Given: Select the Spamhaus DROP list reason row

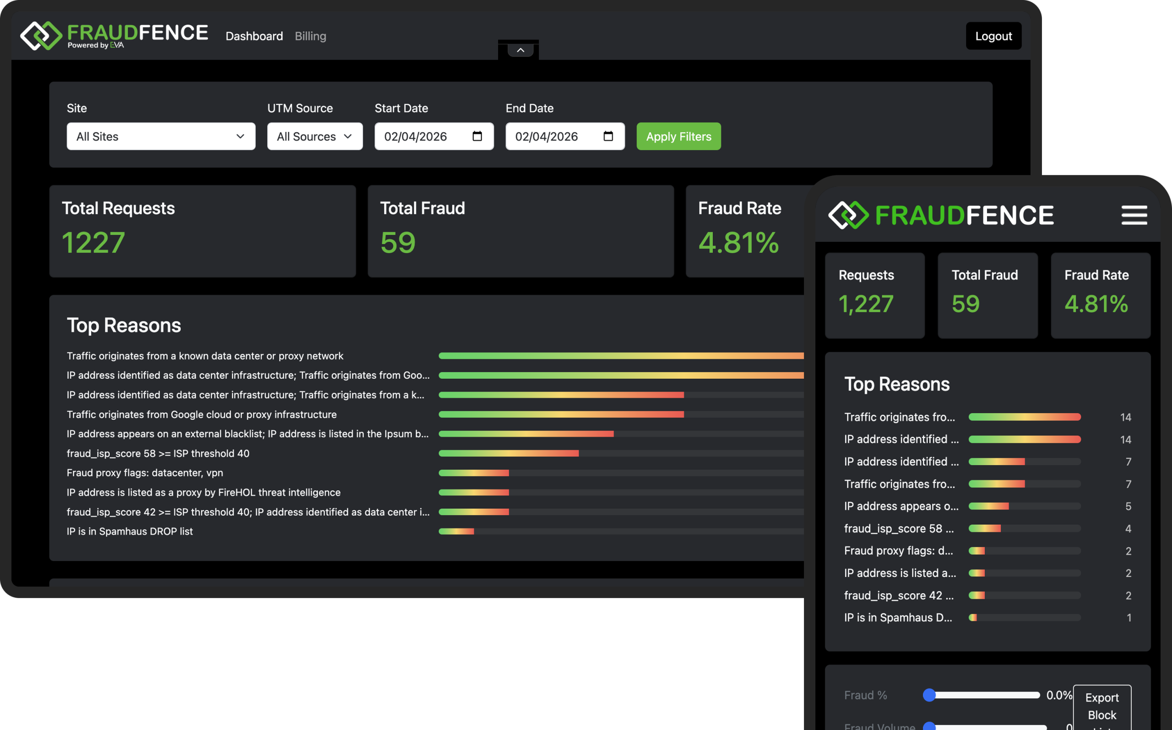Looking at the screenshot, I should point(129,531).
